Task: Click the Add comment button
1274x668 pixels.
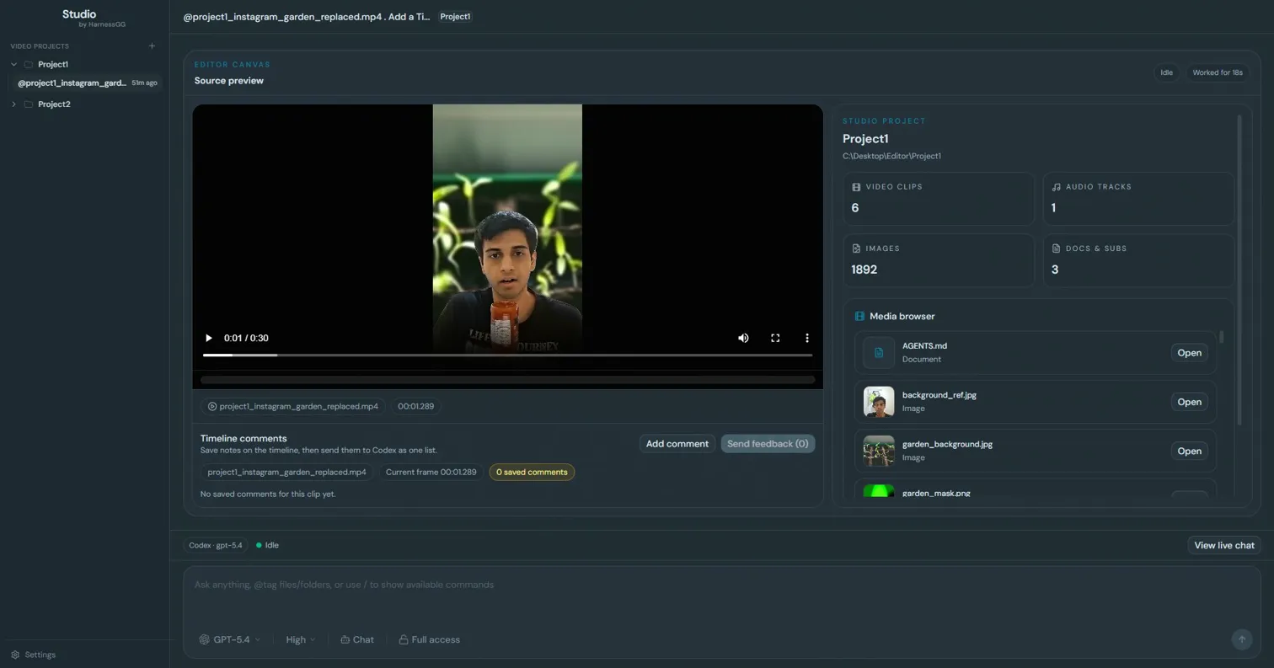Action: pos(677,443)
